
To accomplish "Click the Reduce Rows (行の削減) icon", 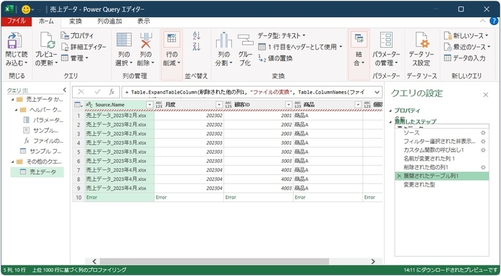I will coord(172,39).
